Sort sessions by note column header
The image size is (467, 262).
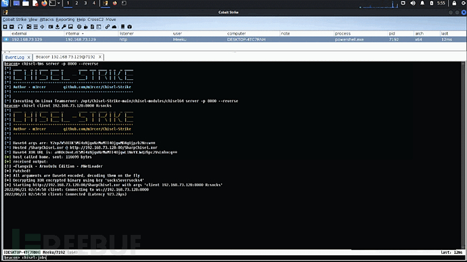(307, 33)
